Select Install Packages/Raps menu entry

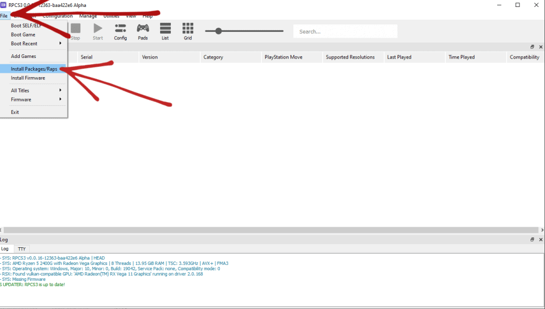tap(34, 69)
